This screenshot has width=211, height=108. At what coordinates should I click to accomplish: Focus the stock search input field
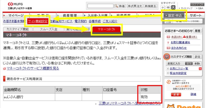[100, 6]
